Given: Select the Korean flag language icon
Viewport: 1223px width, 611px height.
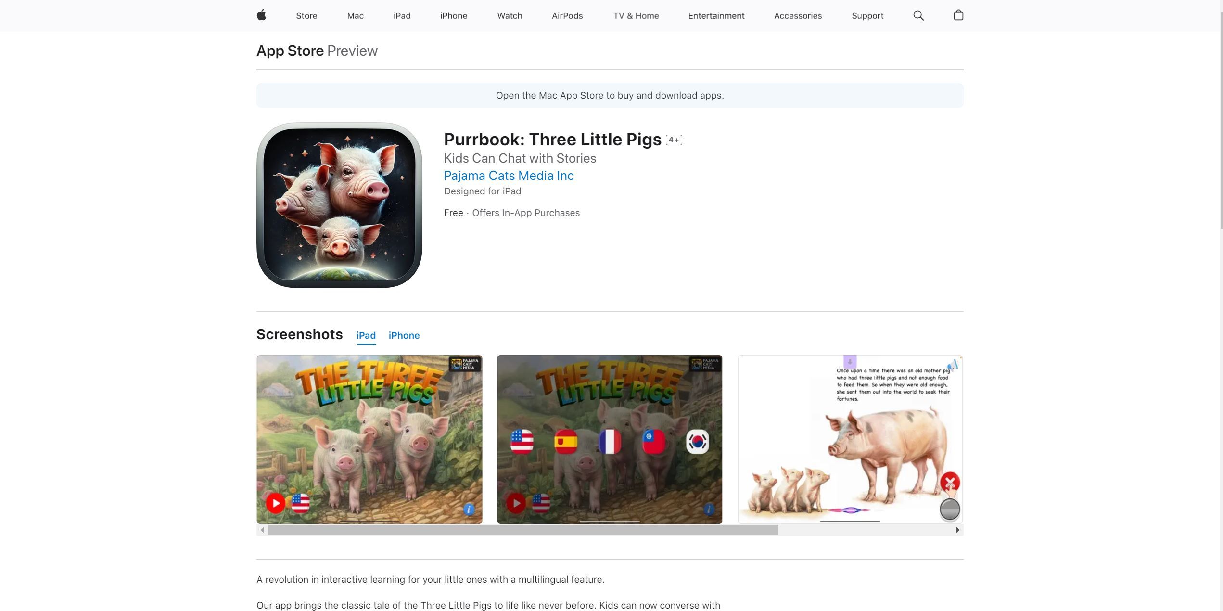Looking at the screenshot, I should point(698,441).
